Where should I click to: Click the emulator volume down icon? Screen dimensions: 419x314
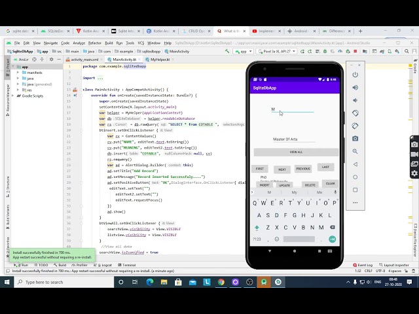[355, 100]
